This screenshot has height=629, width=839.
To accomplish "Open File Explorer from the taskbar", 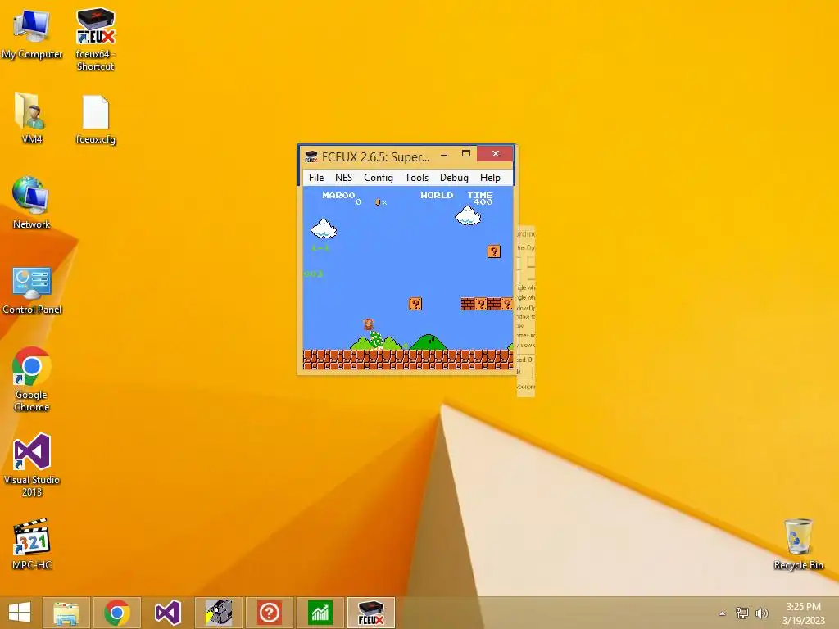I will tap(66, 613).
